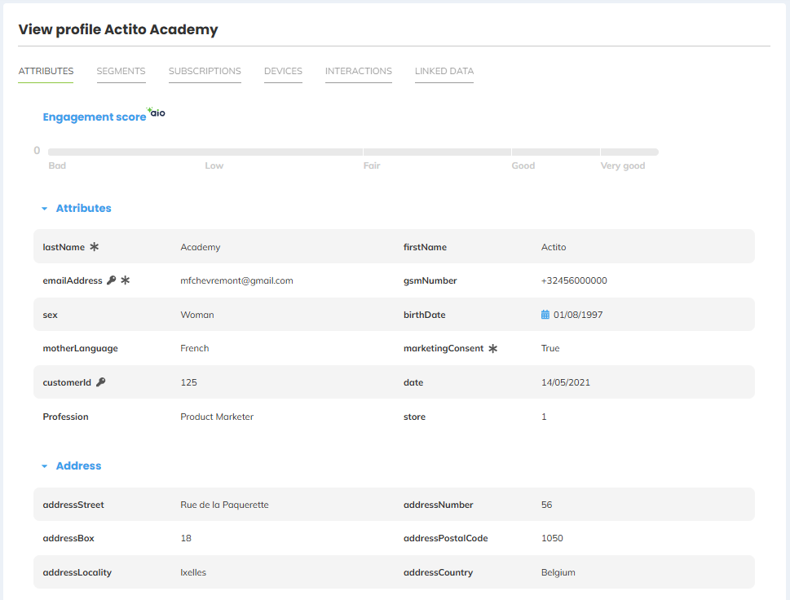Click the Very good segment of engagement bar

pos(629,152)
